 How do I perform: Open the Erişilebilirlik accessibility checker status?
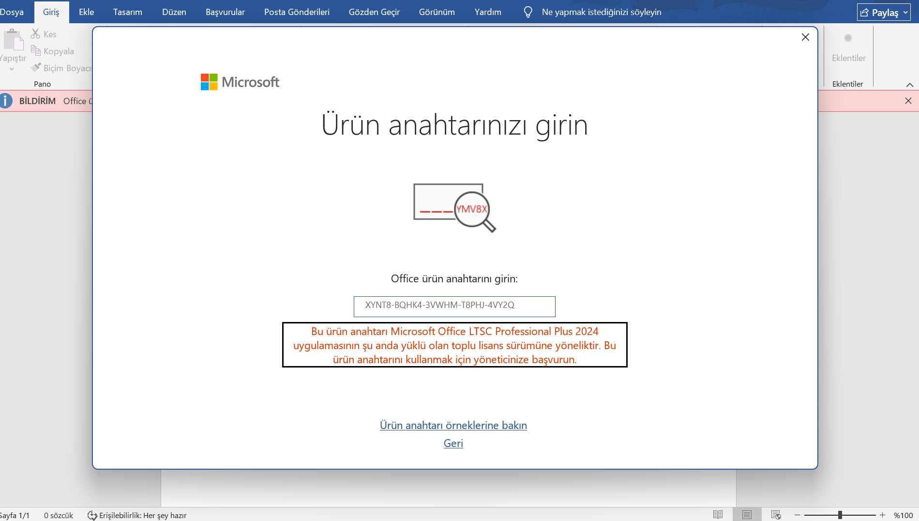[x=137, y=515]
